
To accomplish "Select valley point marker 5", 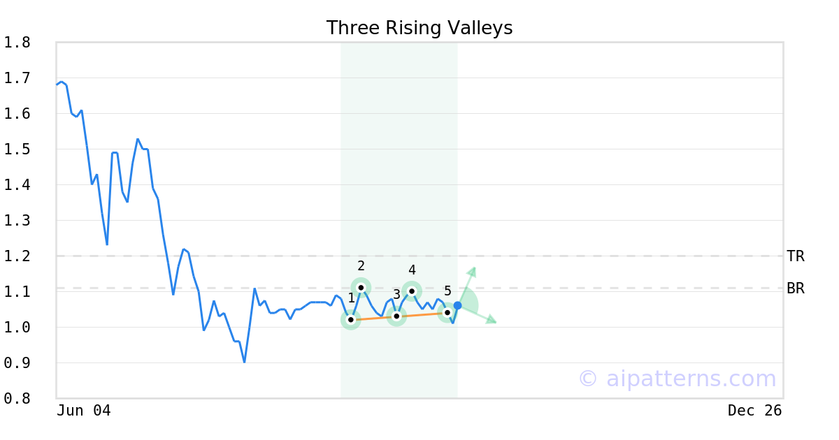I will tap(447, 312).
